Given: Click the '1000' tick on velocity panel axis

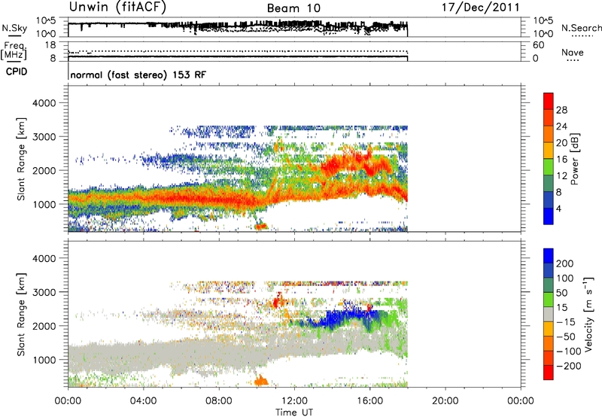Looking at the screenshot, I should pos(44,360).
